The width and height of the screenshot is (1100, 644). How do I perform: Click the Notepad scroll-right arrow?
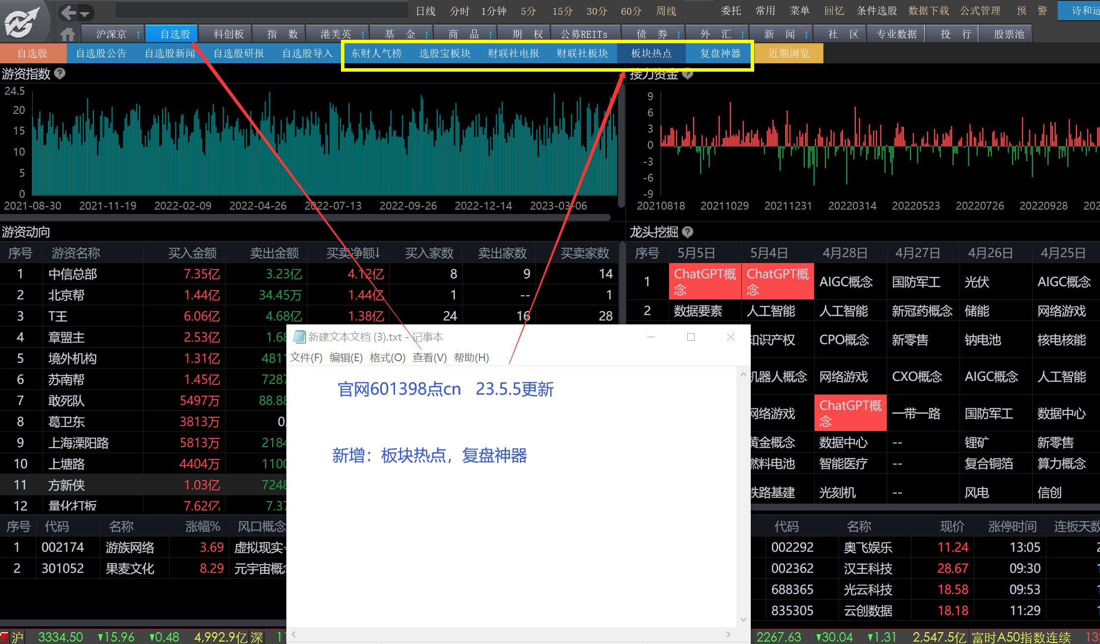coord(729,634)
